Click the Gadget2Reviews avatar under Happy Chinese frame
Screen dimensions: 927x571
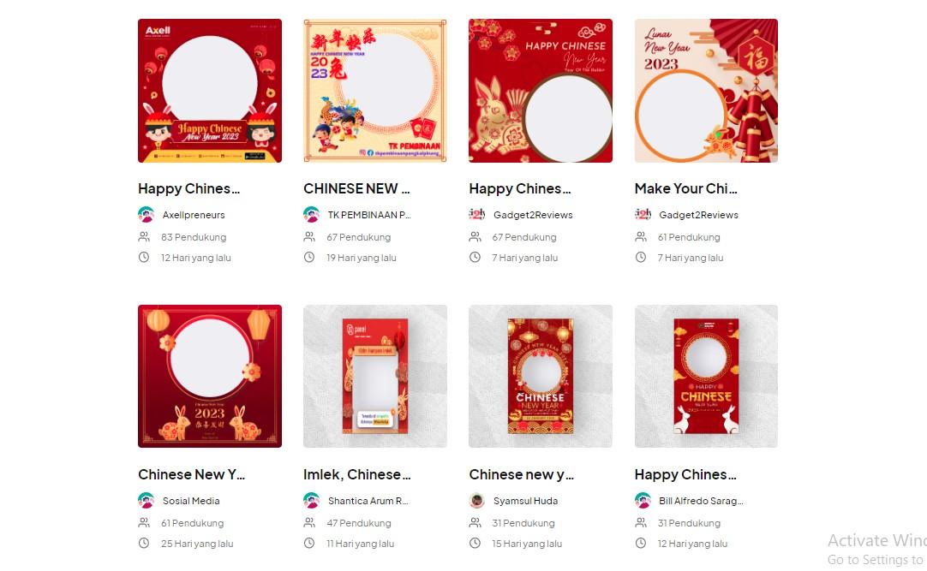477,214
